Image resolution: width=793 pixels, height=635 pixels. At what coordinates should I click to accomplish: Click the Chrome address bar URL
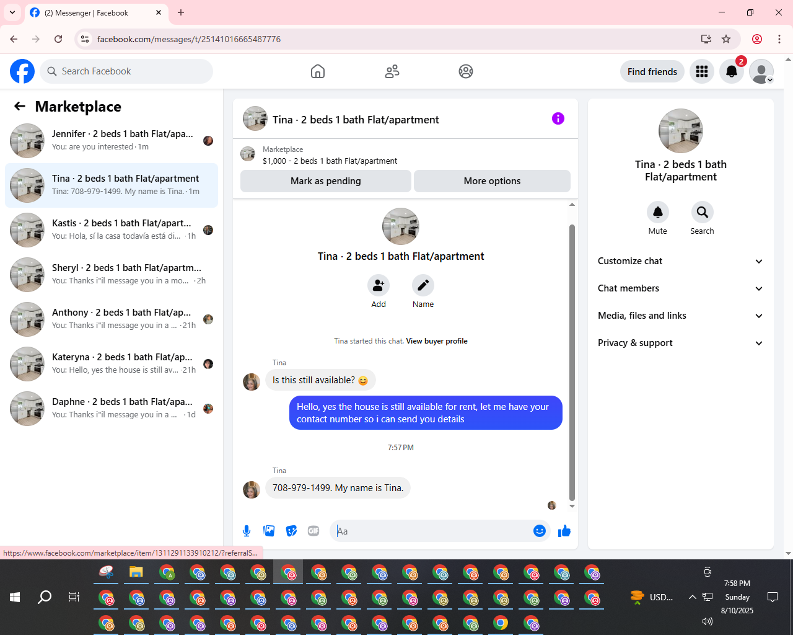(189, 39)
